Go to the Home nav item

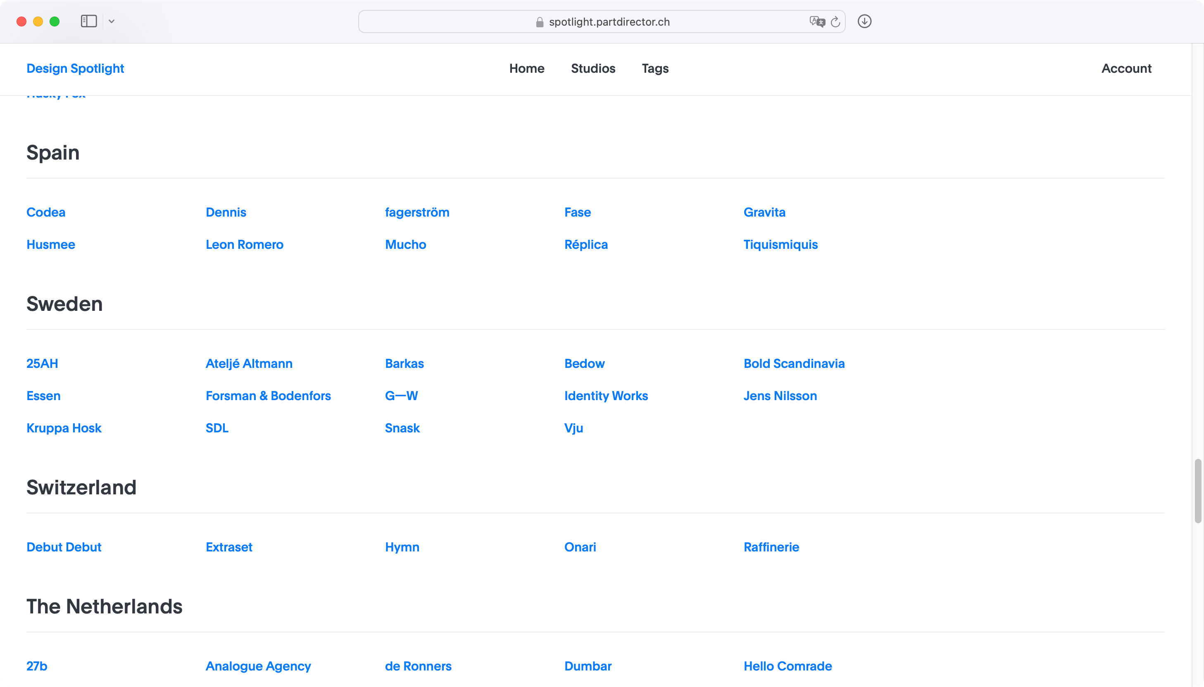527,69
